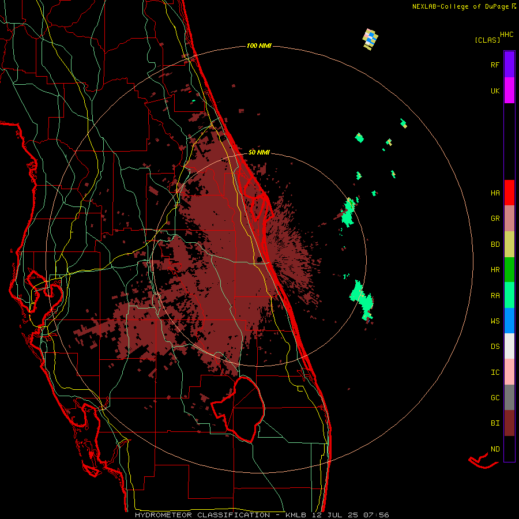
Task: Click the 'NEXLAB-College of DuPage' credit text
Action: point(460,6)
